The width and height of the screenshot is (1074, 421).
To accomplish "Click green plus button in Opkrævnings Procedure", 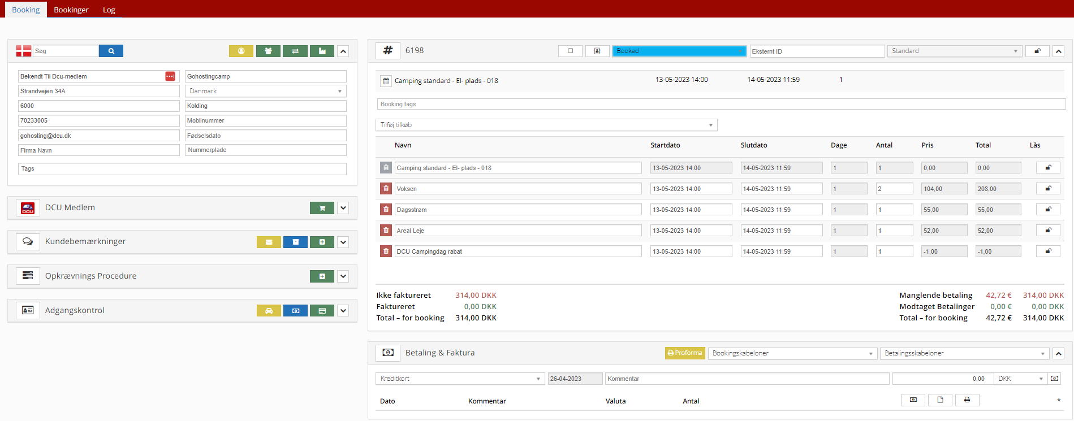I will (322, 276).
